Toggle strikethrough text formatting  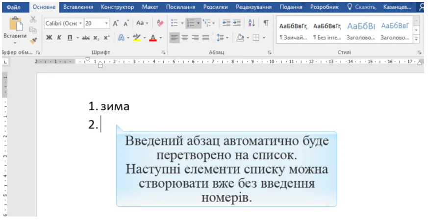pos(86,38)
